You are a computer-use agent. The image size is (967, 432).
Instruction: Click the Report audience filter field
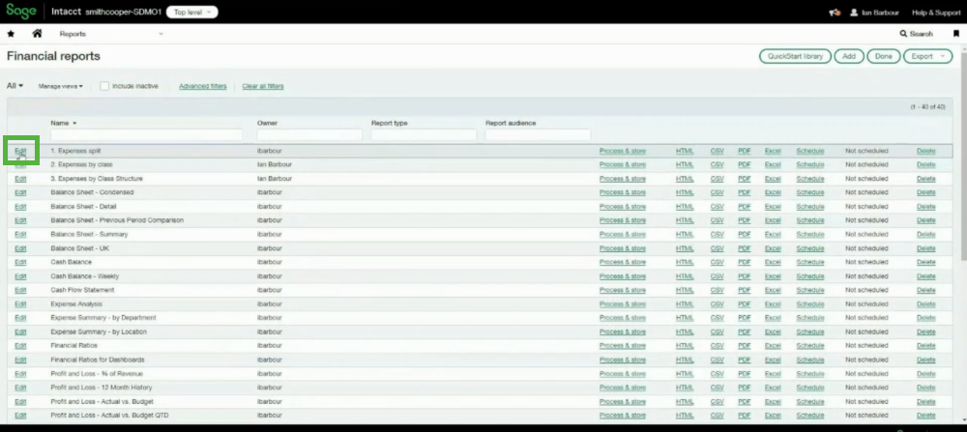(x=538, y=134)
